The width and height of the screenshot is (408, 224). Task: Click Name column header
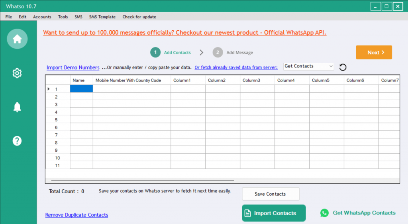tap(81, 80)
